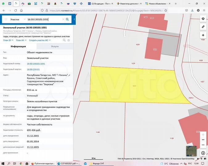Viewport: 208px width, 166px height.
Task: Click parcel label 1149 on map
Action: [x=98, y=132]
